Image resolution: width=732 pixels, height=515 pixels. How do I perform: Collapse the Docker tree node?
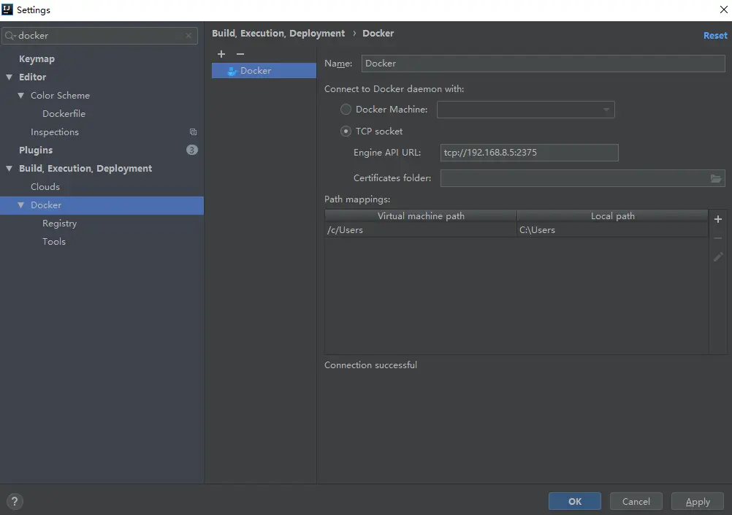(21, 205)
